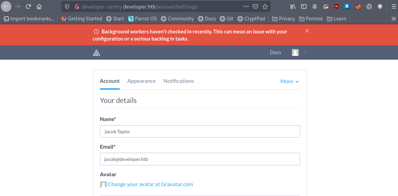Open the Privacy Badger extension
This screenshot has height=196, width=398.
point(326,6)
